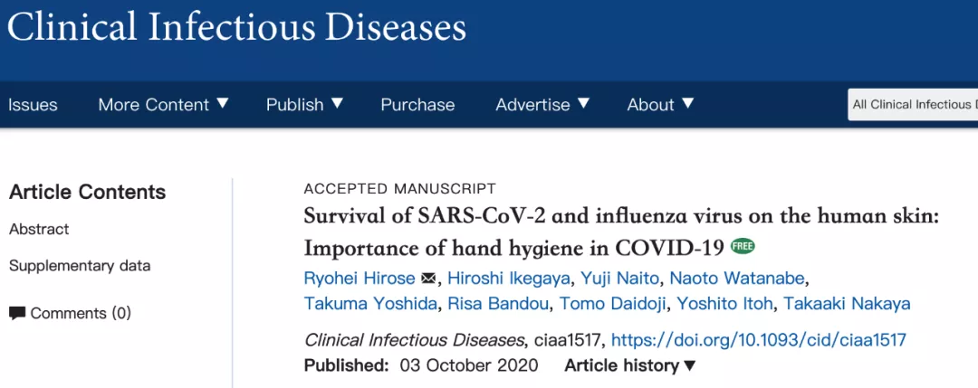Expand the More Content dropdown menu

point(163,105)
